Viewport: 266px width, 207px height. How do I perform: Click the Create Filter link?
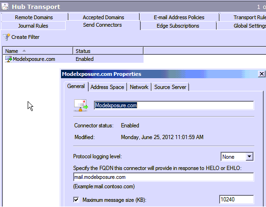coord(25,37)
